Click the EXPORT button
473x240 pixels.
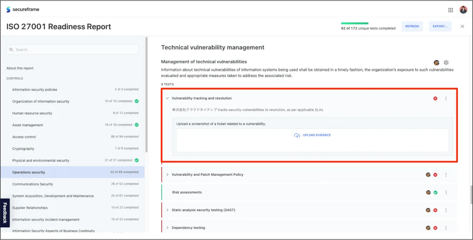pyautogui.click(x=440, y=26)
